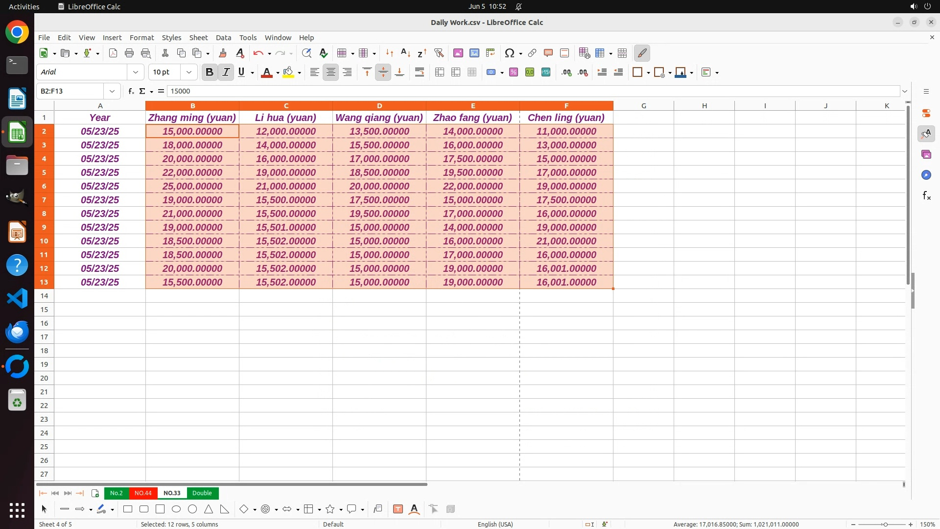Screen dimensions: 940x529
Task: Click the Clone Formatting paintbrush
Action: point(223,53)
